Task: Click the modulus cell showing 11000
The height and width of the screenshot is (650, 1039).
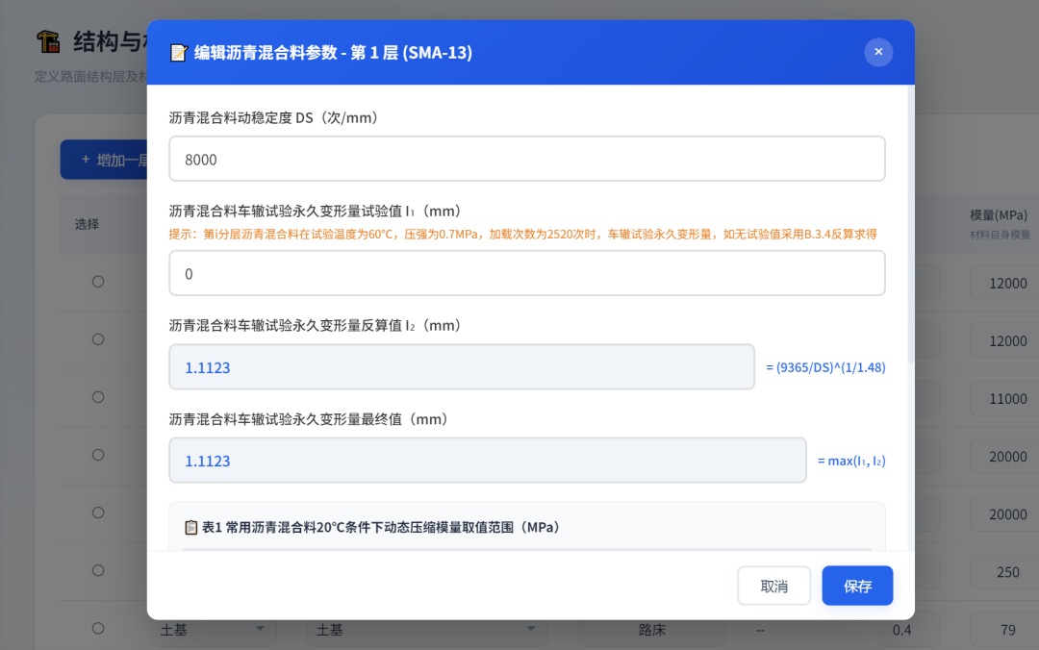Action: pyautogui.click(x=1004, y=399)
